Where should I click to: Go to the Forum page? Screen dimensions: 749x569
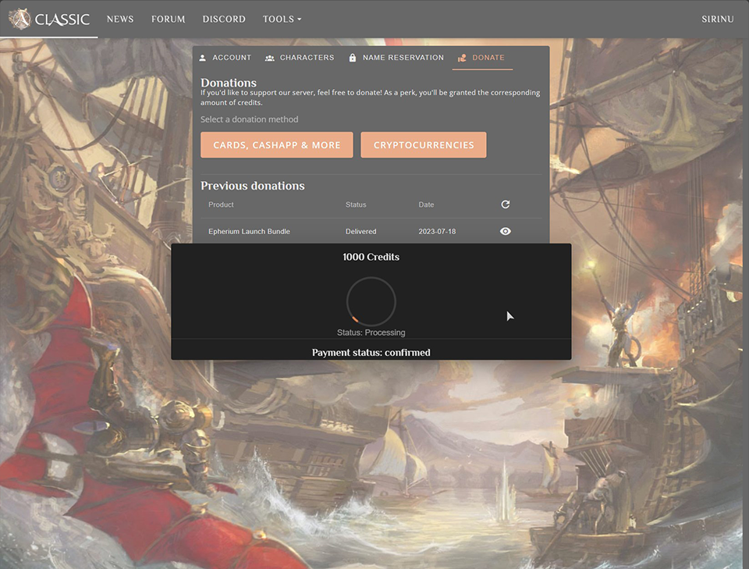tap(168, 19)
